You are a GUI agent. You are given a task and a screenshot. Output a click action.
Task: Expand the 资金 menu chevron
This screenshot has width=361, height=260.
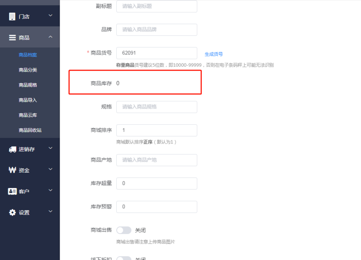click(x=50, y=169)
